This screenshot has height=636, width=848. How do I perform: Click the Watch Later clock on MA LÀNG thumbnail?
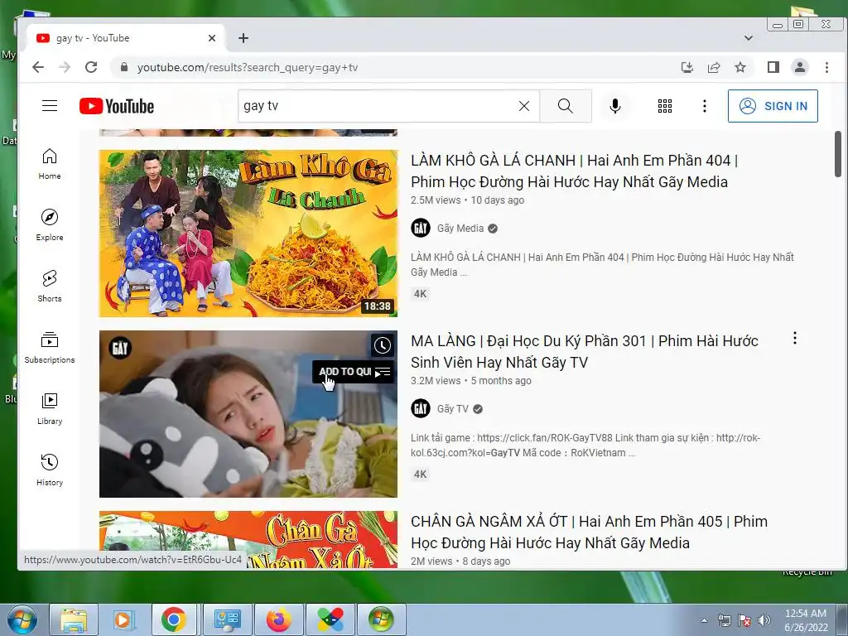383,345
